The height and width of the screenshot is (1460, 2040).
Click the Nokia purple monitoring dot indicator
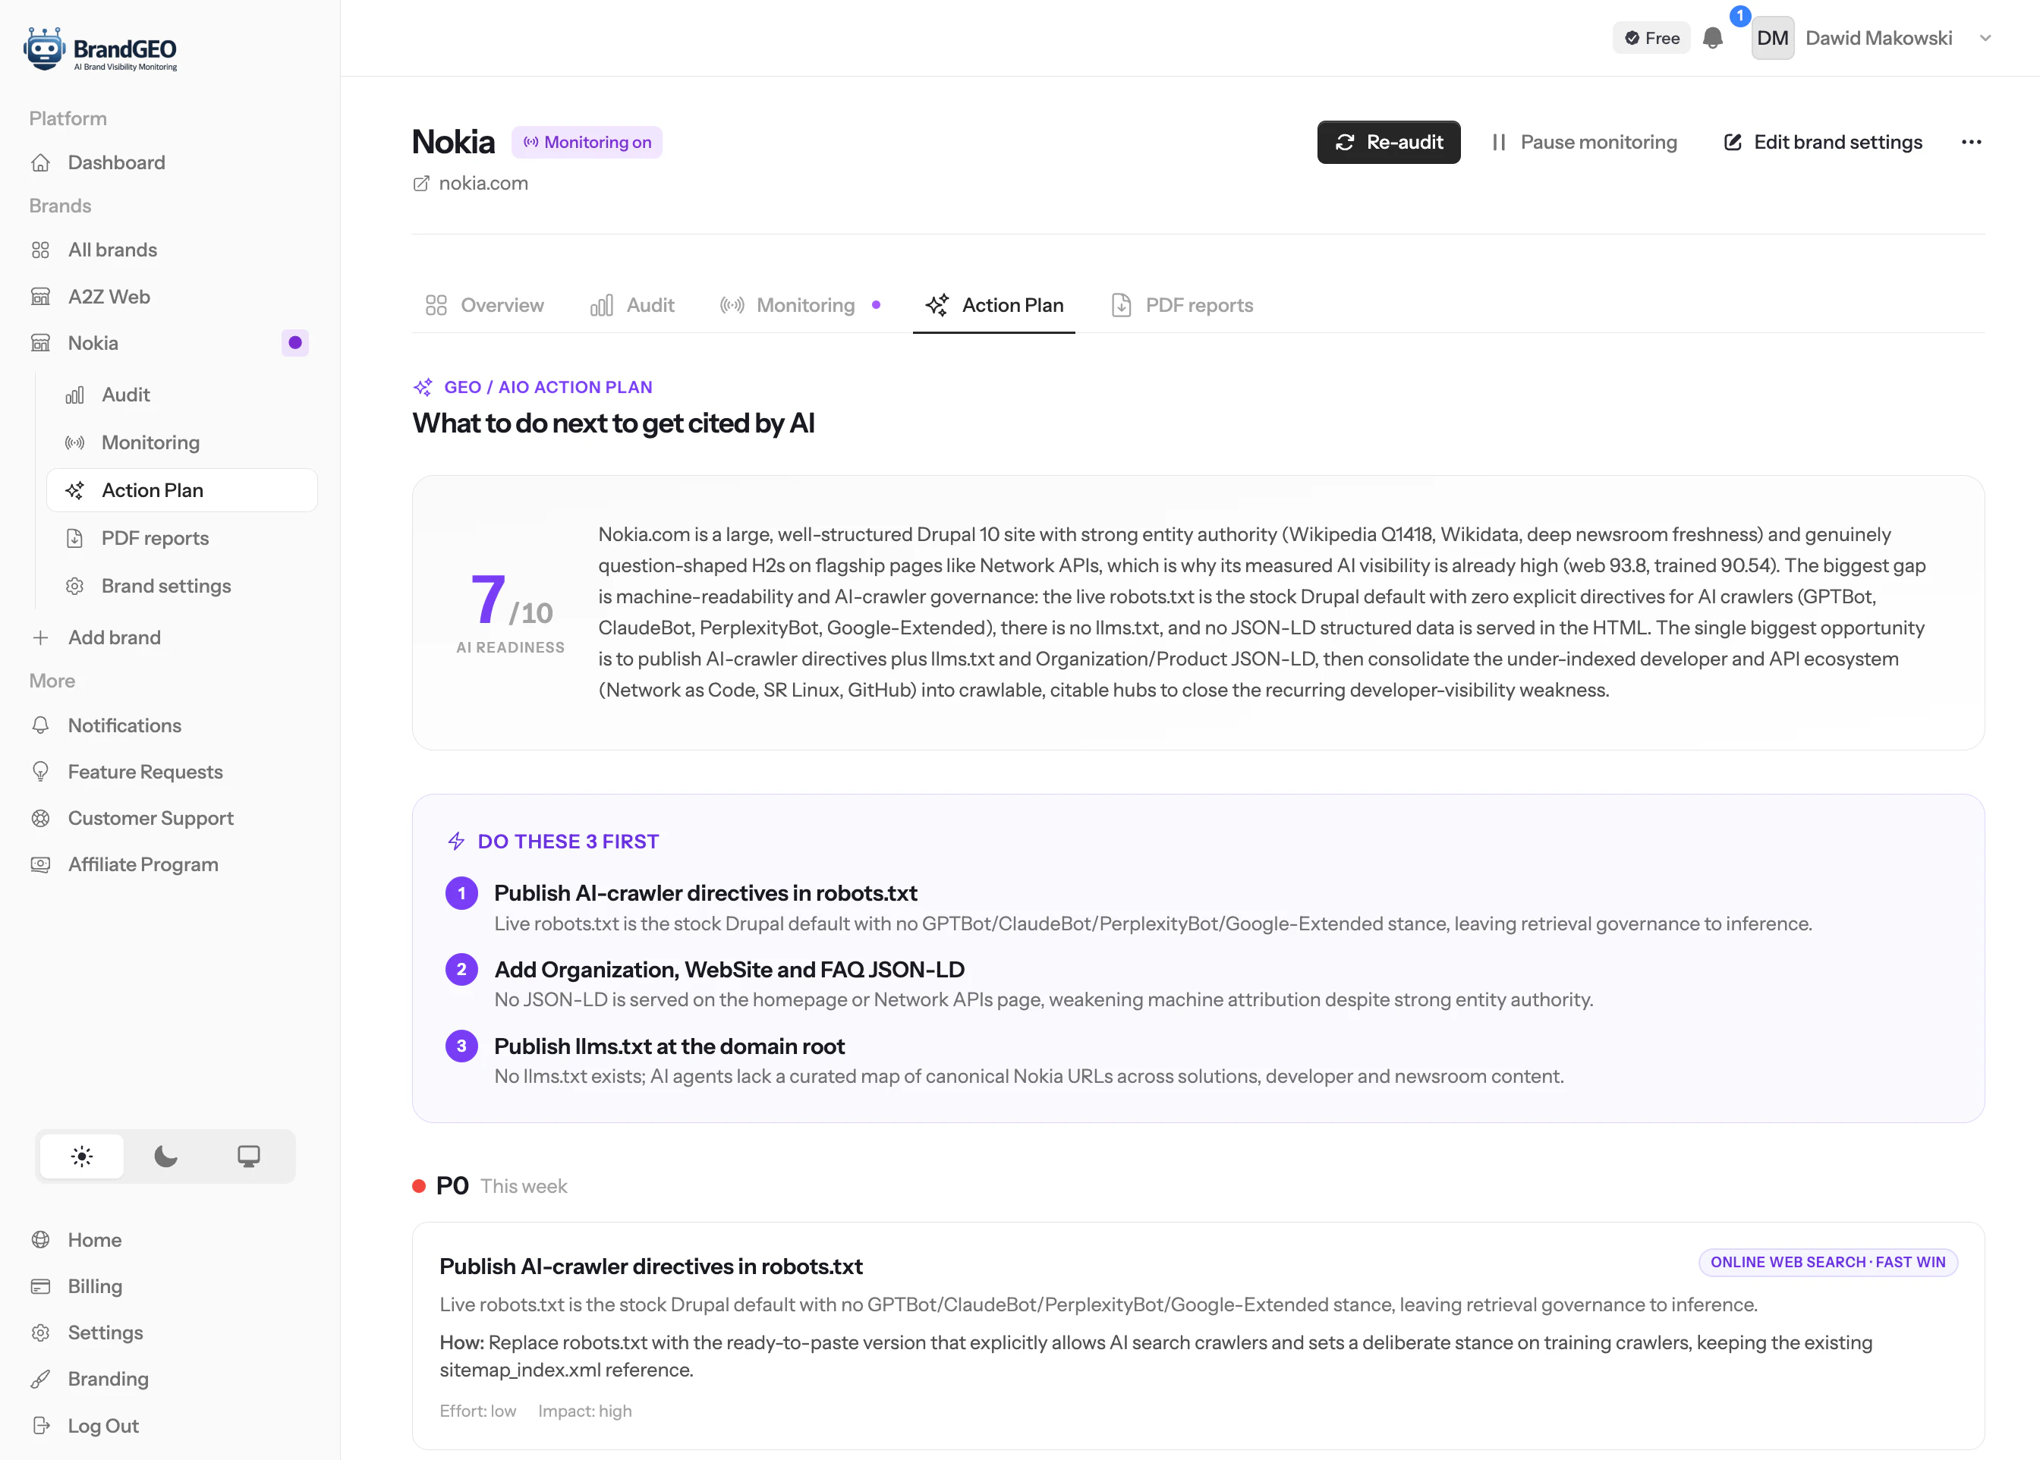point(295,342)
